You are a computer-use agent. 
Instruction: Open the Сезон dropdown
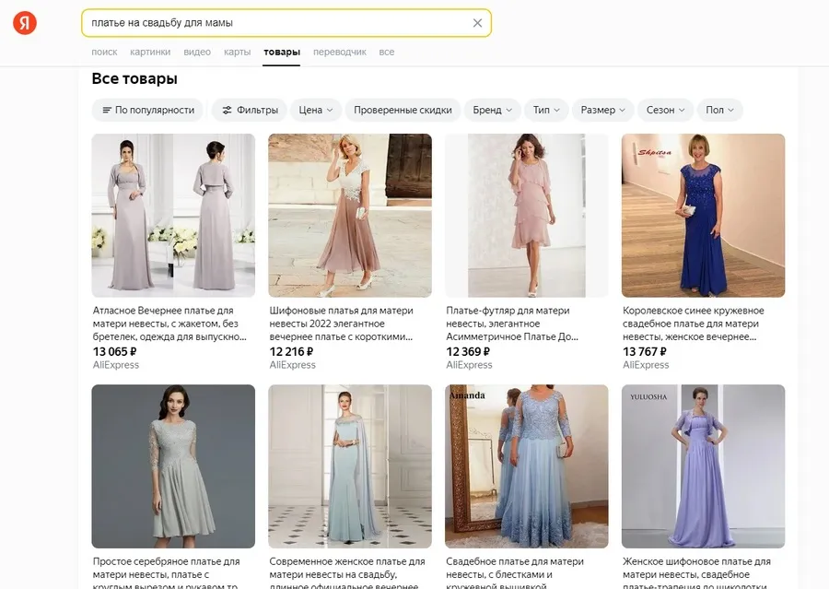pyautogui.click(x=666, y=110)
